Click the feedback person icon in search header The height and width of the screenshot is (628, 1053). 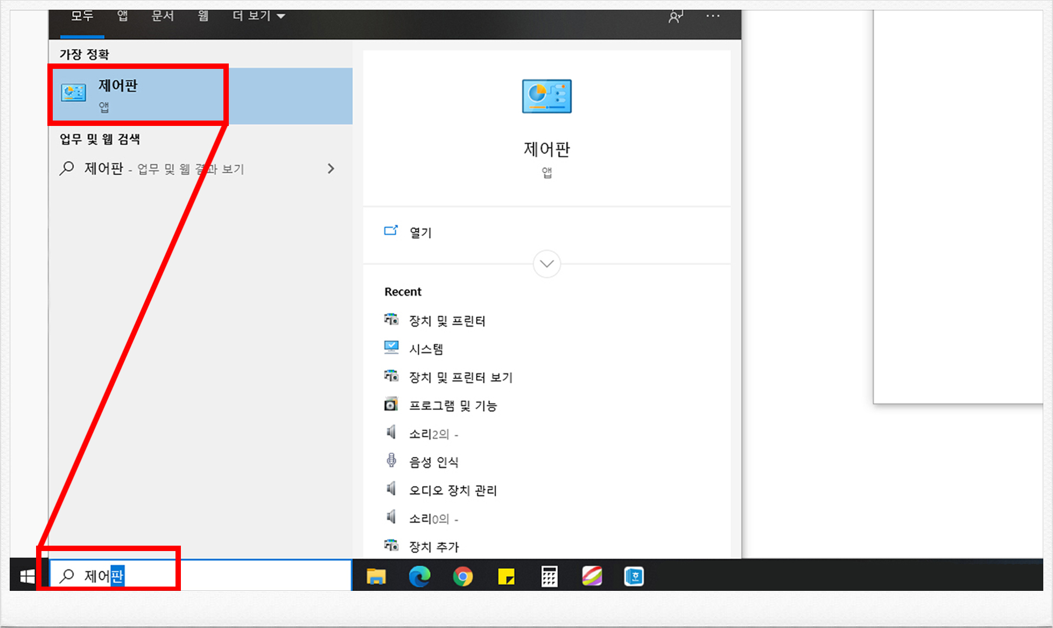pyautogui.click(x=675, y=17)
